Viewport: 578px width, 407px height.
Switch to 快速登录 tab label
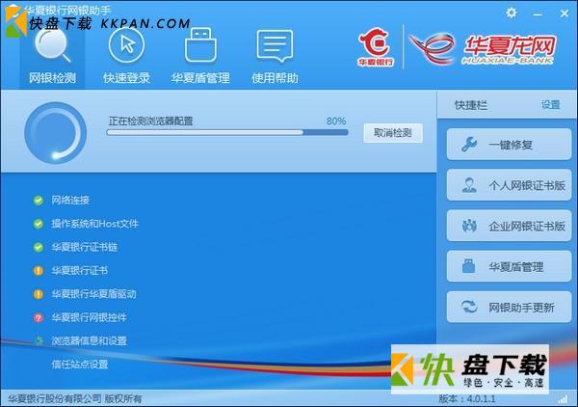[x=126, y=78]
